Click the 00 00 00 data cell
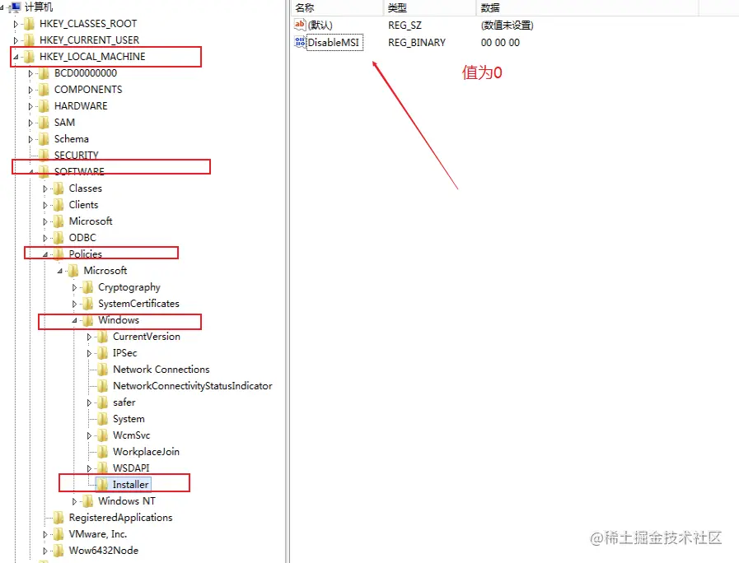Image resolution: width=739 pixels, height=563 pixels. tap(500, 42)
